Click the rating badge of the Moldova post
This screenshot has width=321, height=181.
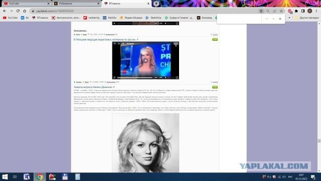click(215, 39)
